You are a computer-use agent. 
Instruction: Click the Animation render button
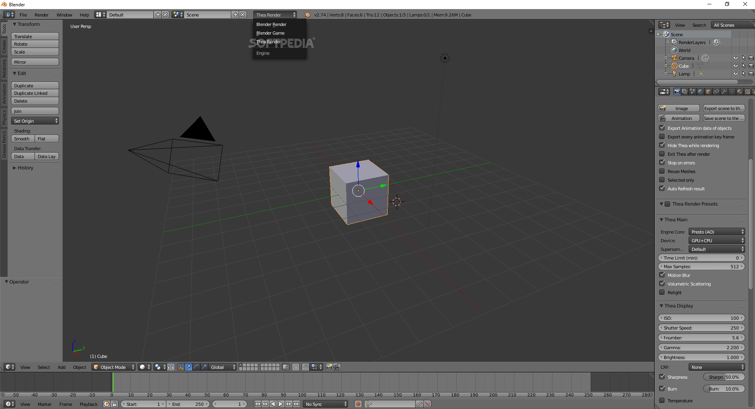[x=679, y=118]
